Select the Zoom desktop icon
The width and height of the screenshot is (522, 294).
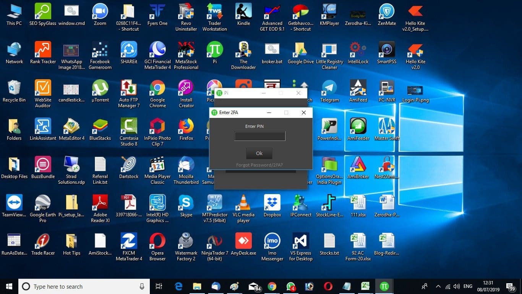click(x=100, y=15)
